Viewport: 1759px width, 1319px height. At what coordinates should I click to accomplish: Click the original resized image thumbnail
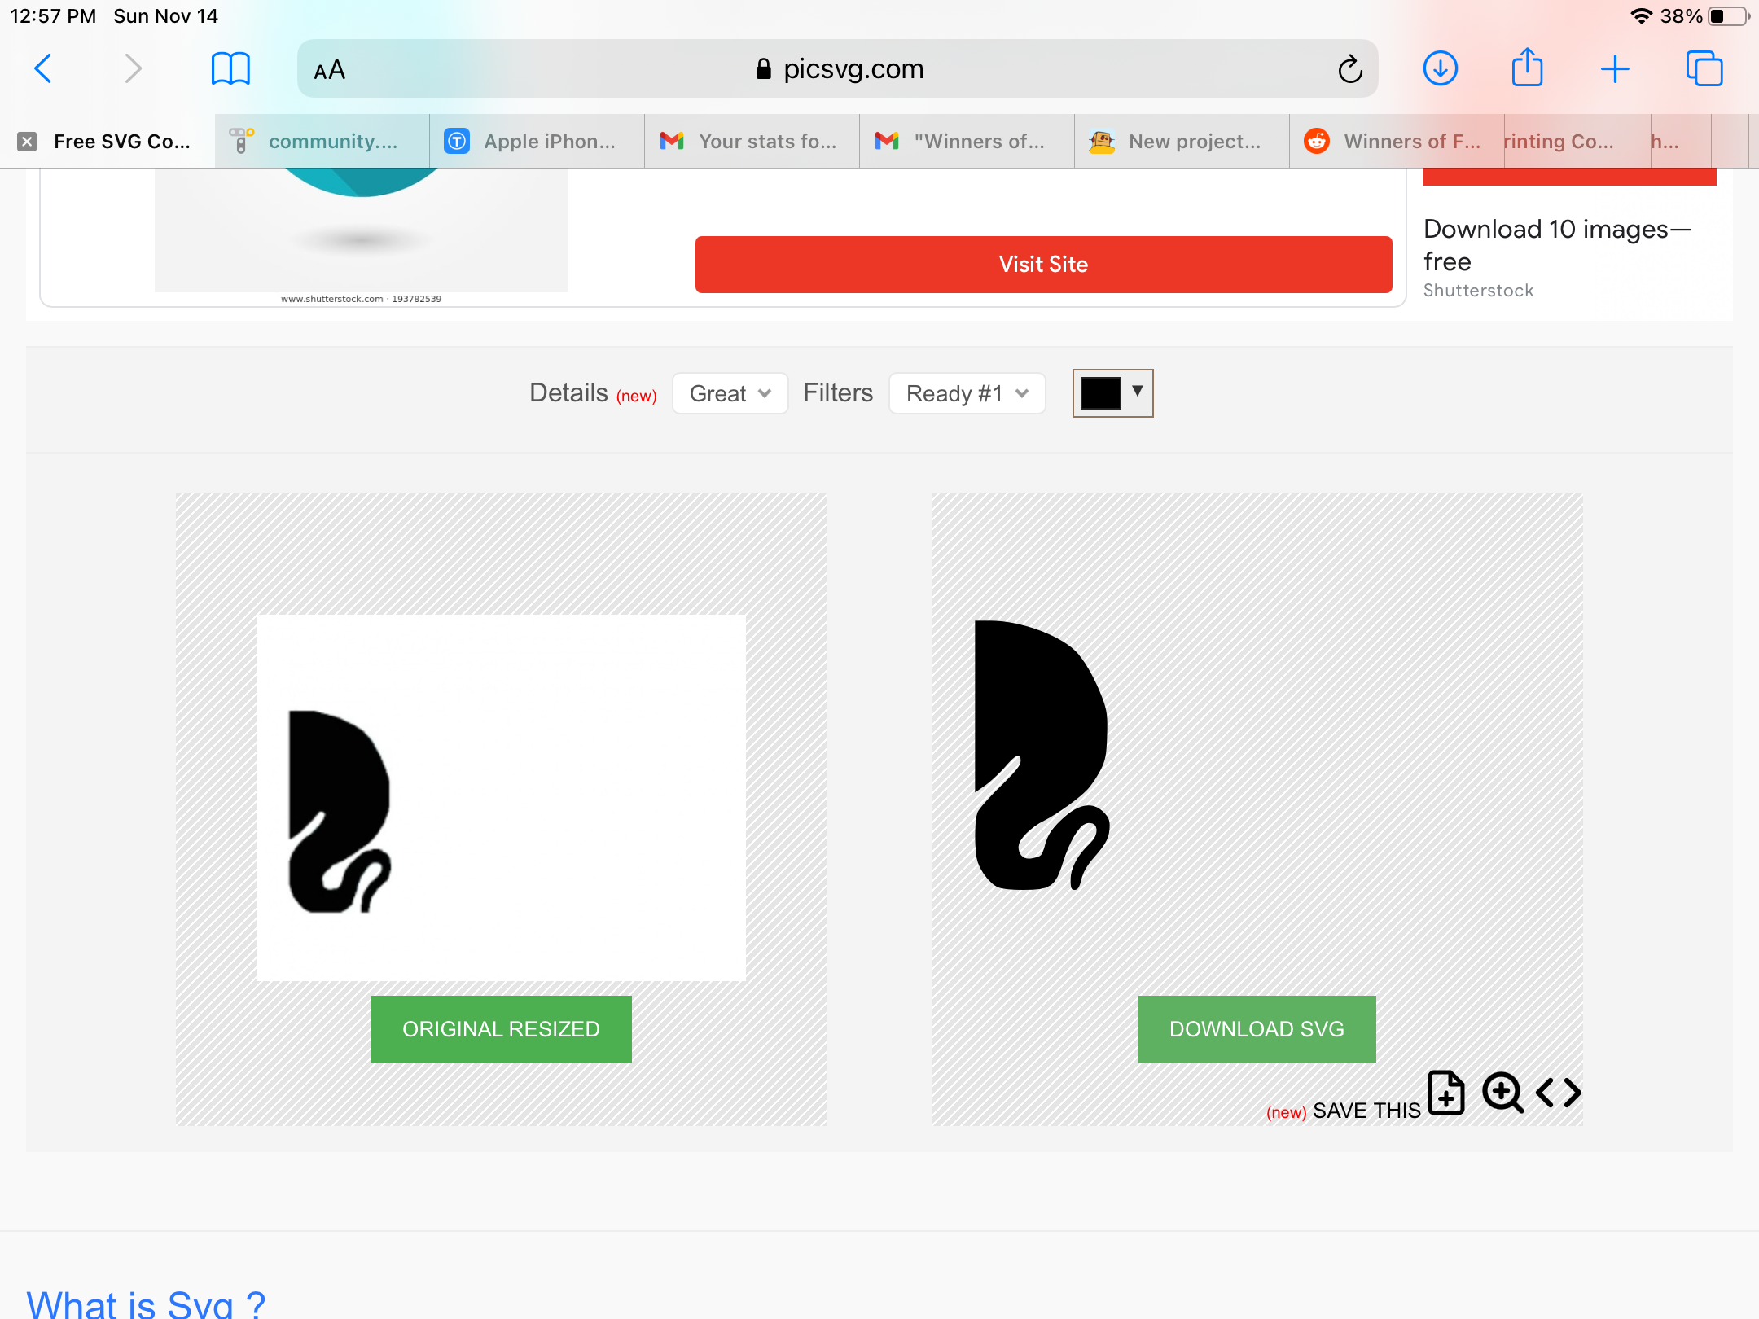(501, 797)
